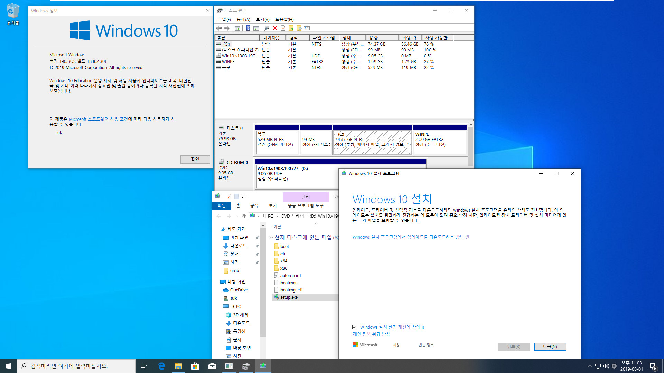The image size is (664, 373).
Task: Open the 보기(V) menu in Disk Management
Action: click(x=262, y=19)
